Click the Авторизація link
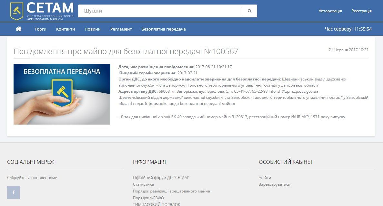 point(330,11)
